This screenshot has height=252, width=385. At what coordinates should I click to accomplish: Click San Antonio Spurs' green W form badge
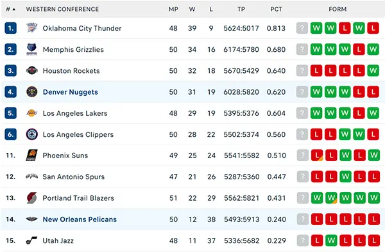[345, 177]
